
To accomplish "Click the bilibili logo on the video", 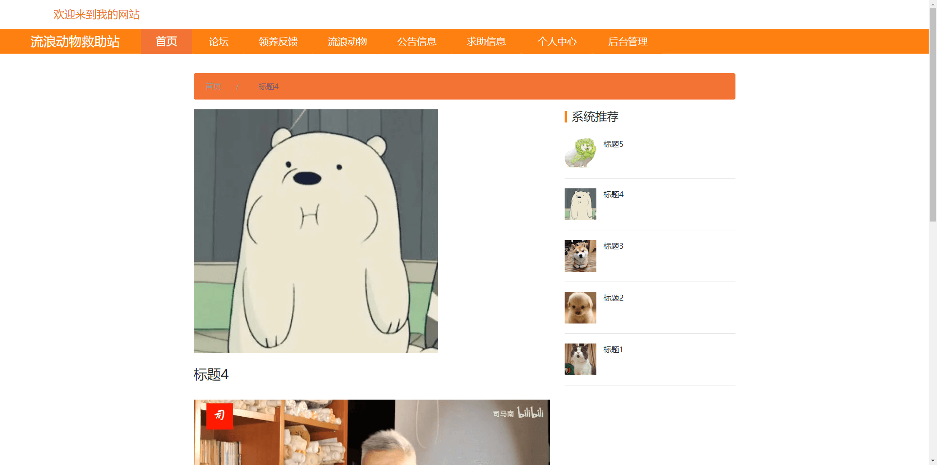I will coord(530,413).
